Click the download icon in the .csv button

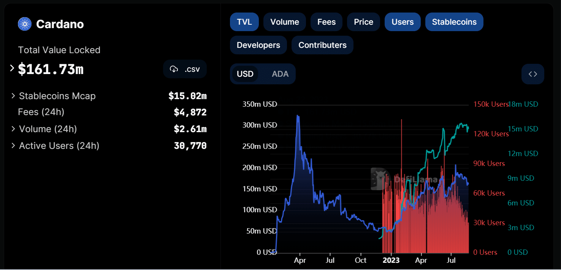coord(174,69)
